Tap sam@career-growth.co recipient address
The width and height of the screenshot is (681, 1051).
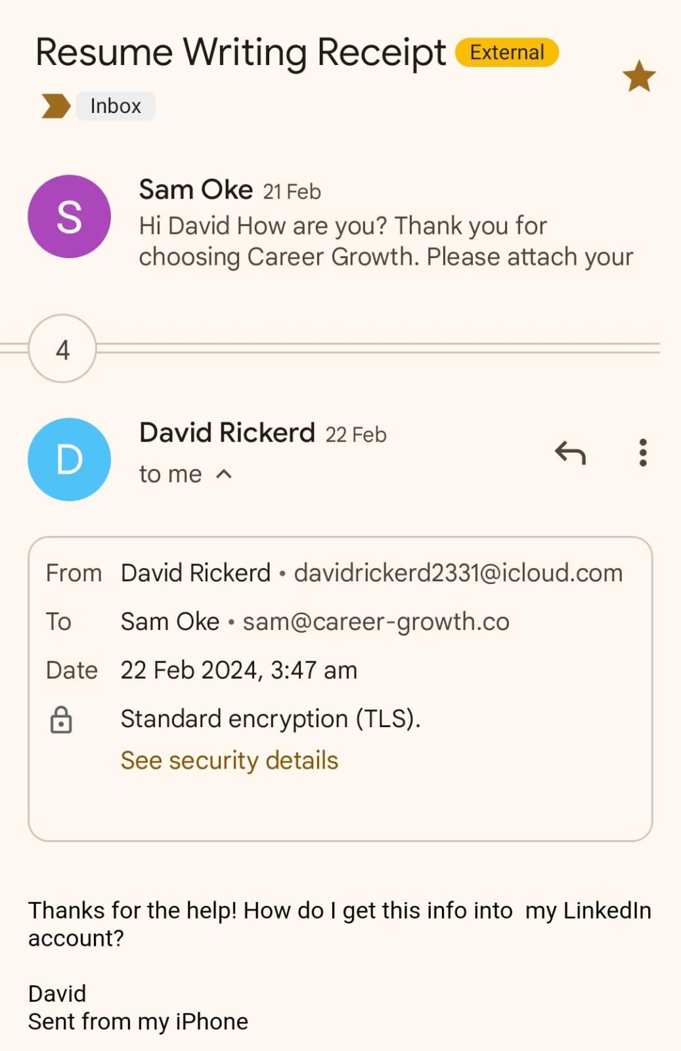point(376,621)
